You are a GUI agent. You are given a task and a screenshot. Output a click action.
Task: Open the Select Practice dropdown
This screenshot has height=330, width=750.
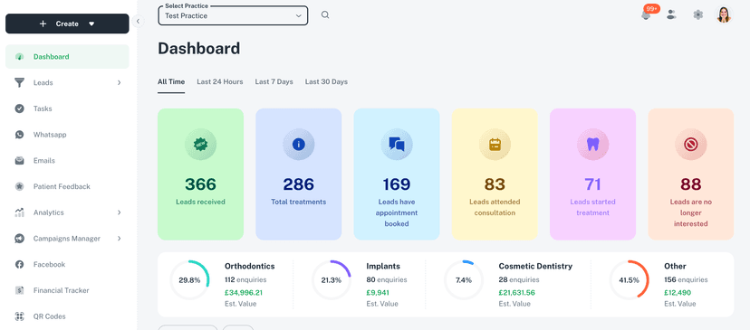pyautogui.click(x=233, y=15)
